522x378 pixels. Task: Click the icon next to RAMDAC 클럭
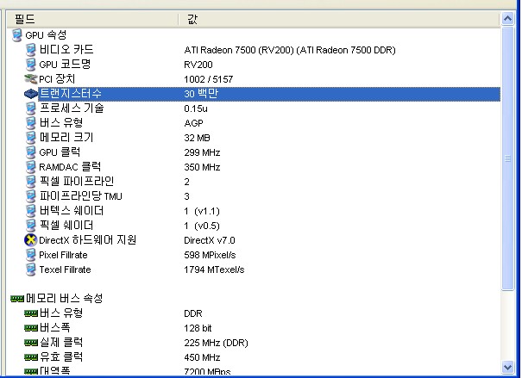[30, 167]
